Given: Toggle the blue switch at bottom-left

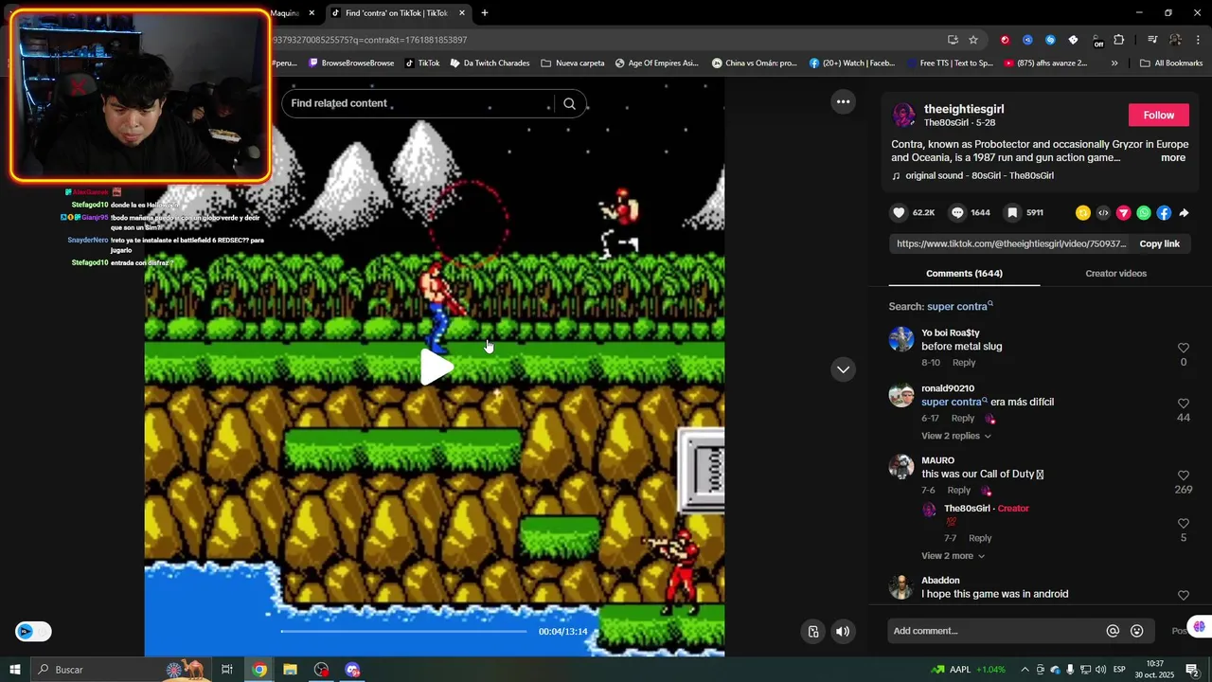Looking at the screenshot, I should (33, 632).
